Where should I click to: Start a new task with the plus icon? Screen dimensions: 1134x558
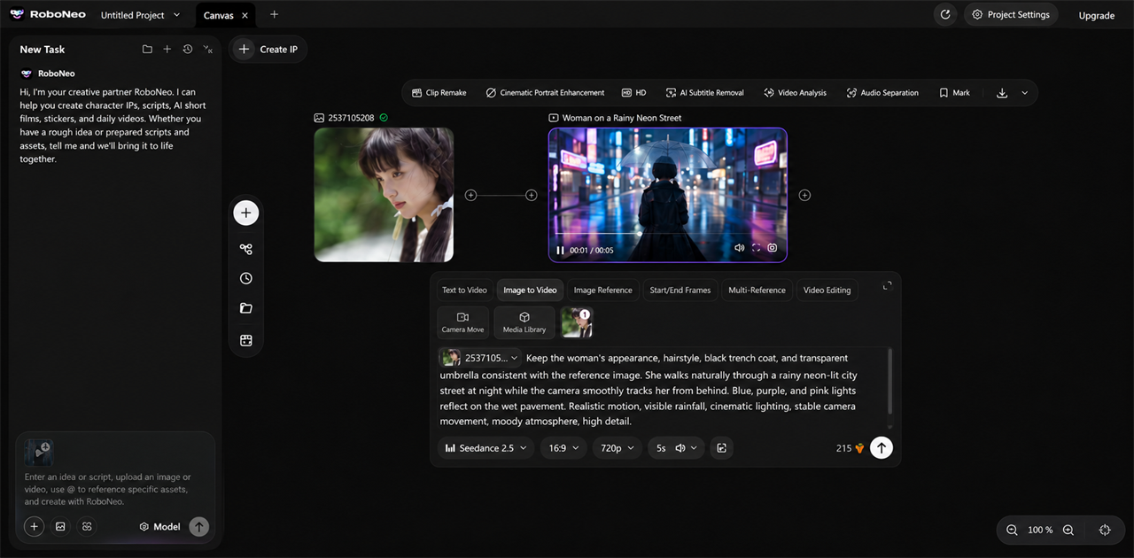click(x=167, y=50)
